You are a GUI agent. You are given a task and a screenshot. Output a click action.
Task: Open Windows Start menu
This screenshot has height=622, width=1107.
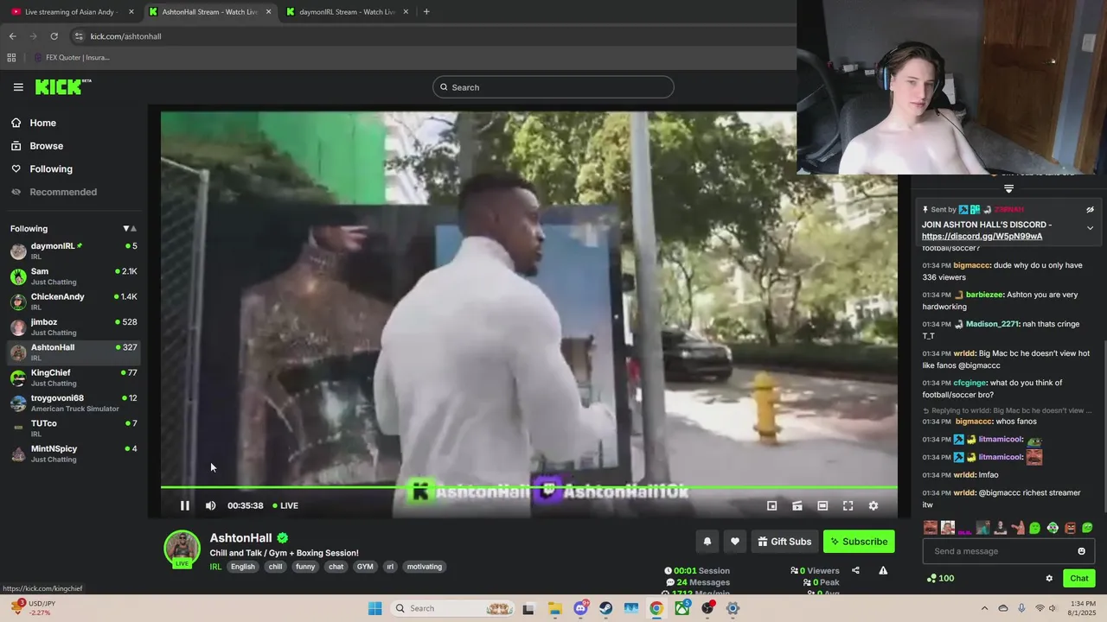point(374,608)
